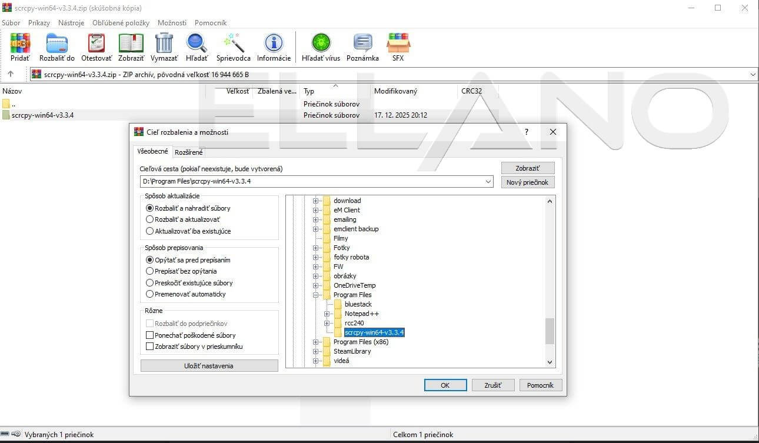
Task: Open the Zobraziť view file icon
Action: pos(131,44)
